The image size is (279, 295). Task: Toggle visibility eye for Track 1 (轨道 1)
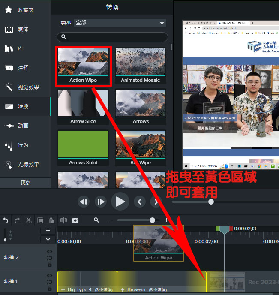pyautogui.click(x=49, y=276)
